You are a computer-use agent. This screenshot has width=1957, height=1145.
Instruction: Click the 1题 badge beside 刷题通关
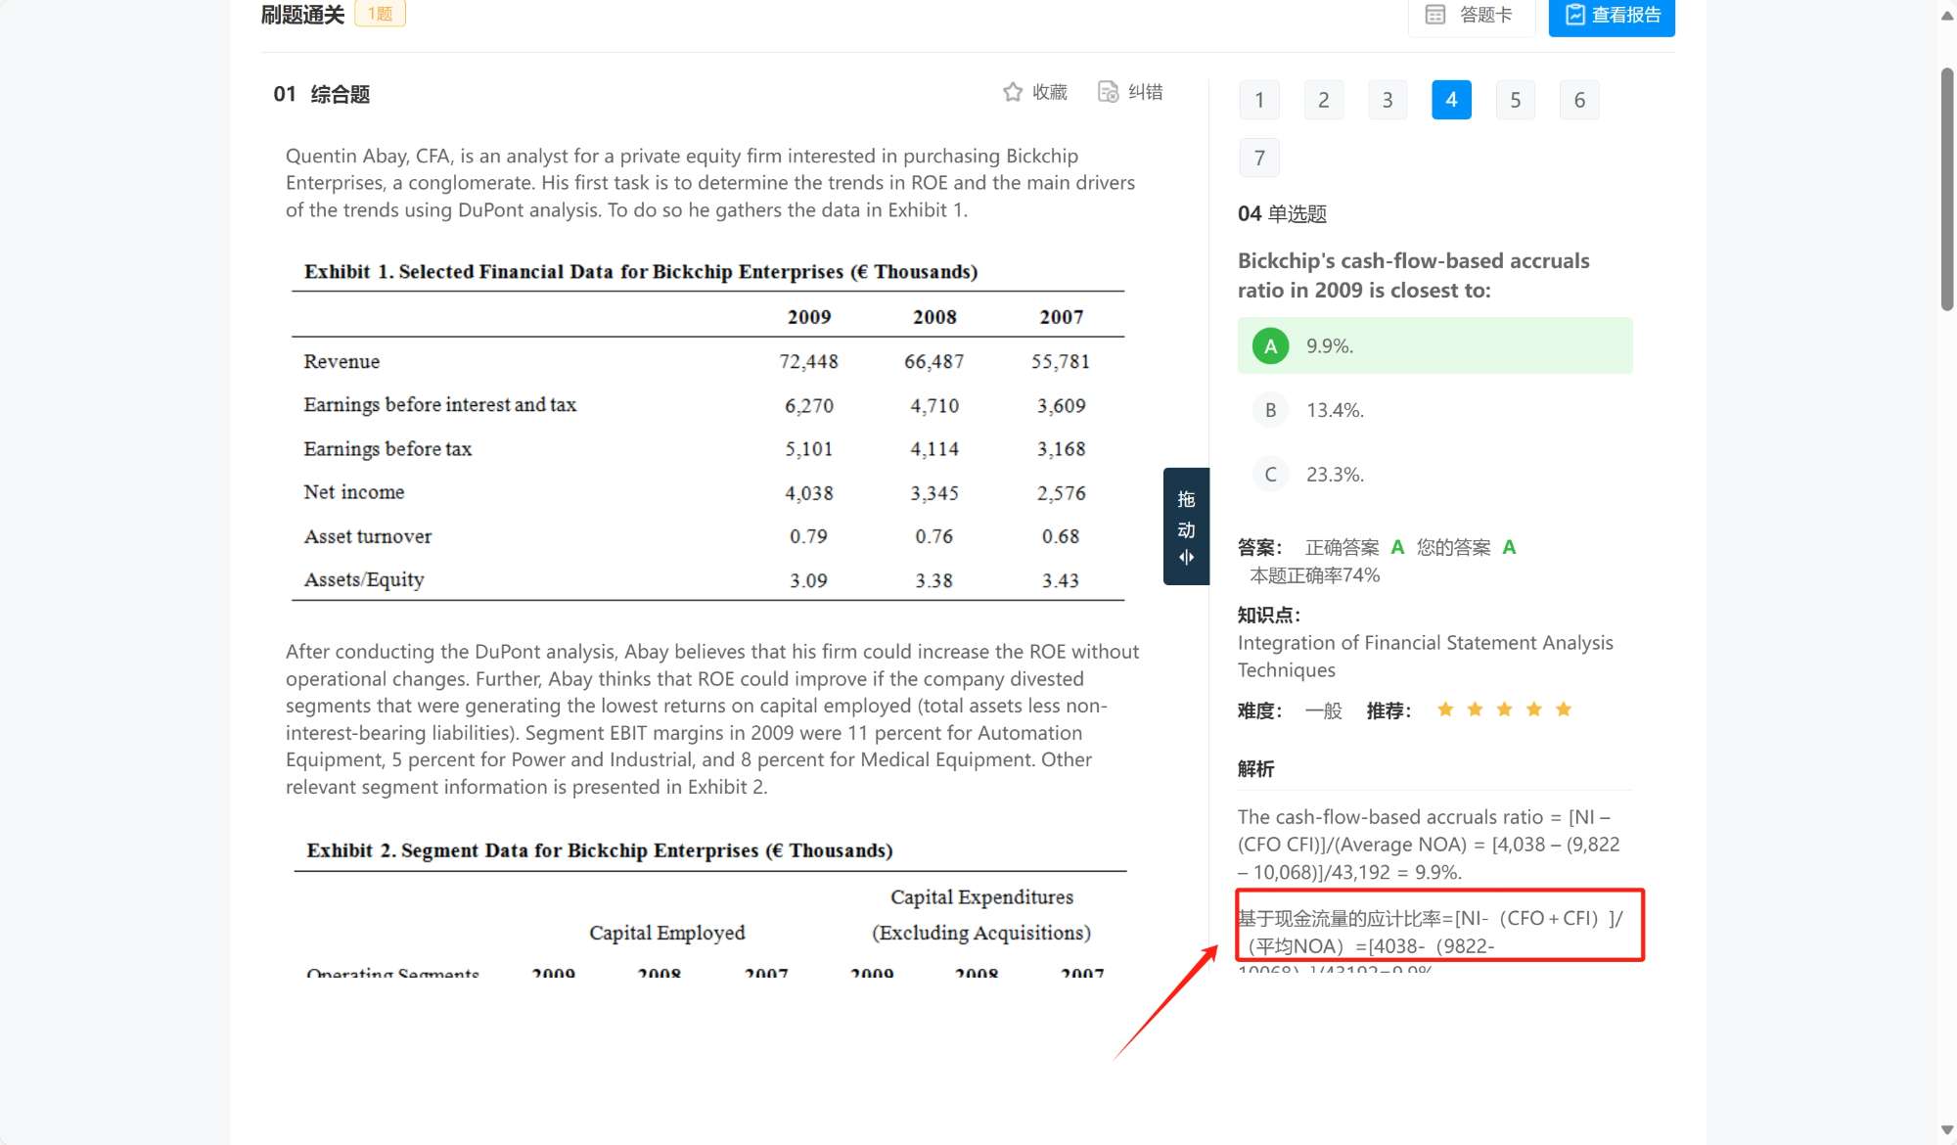tap(380, 14)
